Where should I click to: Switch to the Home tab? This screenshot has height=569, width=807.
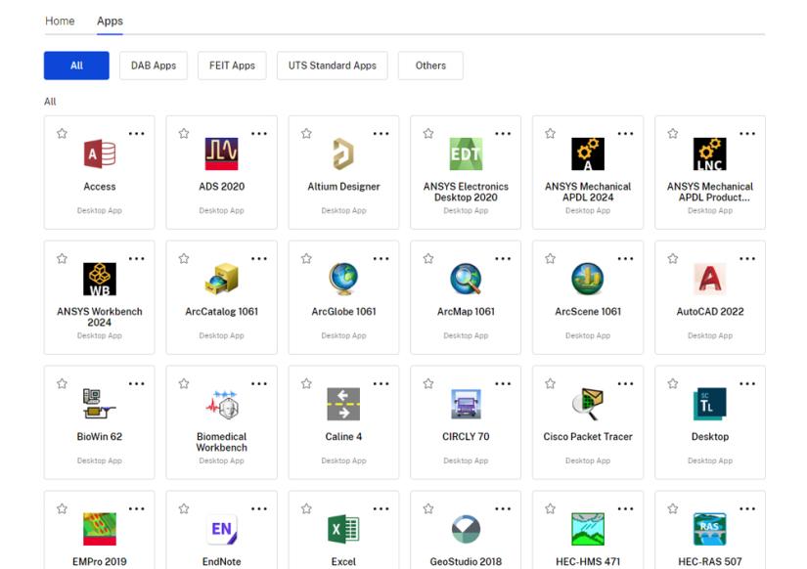click(x=60, y=22)
